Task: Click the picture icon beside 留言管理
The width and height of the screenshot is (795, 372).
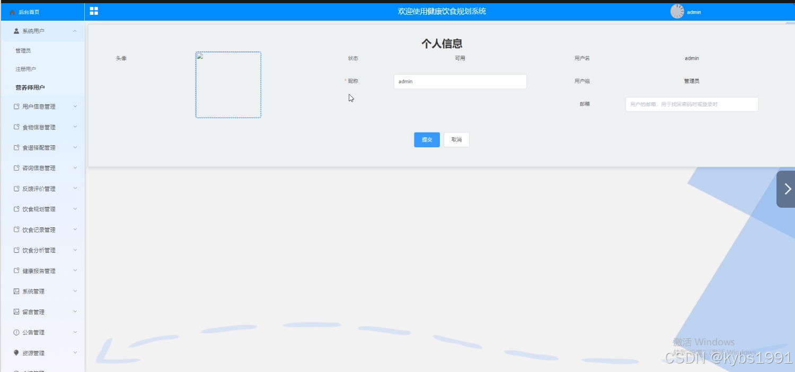Action: click(16, 312)
